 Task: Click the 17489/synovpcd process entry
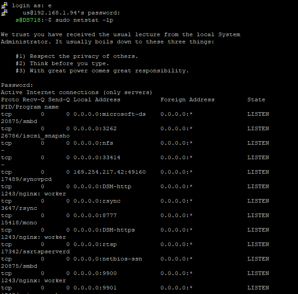click(26, 179)
